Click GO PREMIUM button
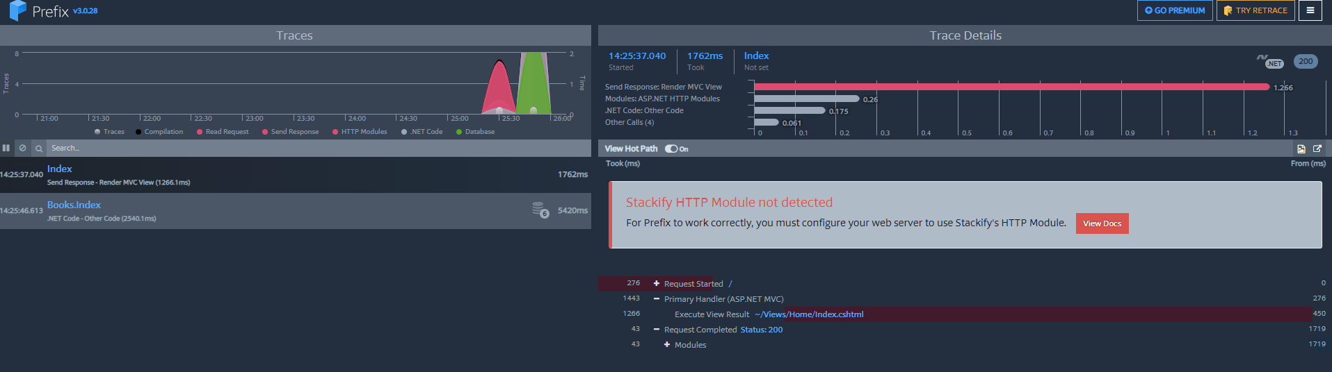 click(x=1175, y=10)
